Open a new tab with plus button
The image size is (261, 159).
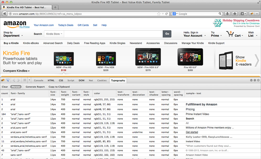coord(55,7)
